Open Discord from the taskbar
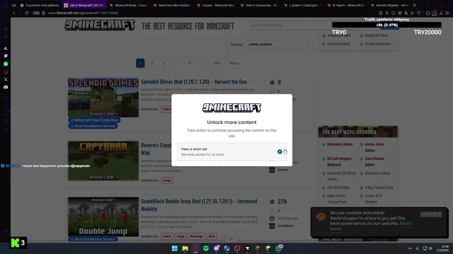 216,248
